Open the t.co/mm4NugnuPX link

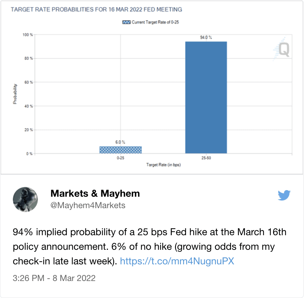pos(177,261)
